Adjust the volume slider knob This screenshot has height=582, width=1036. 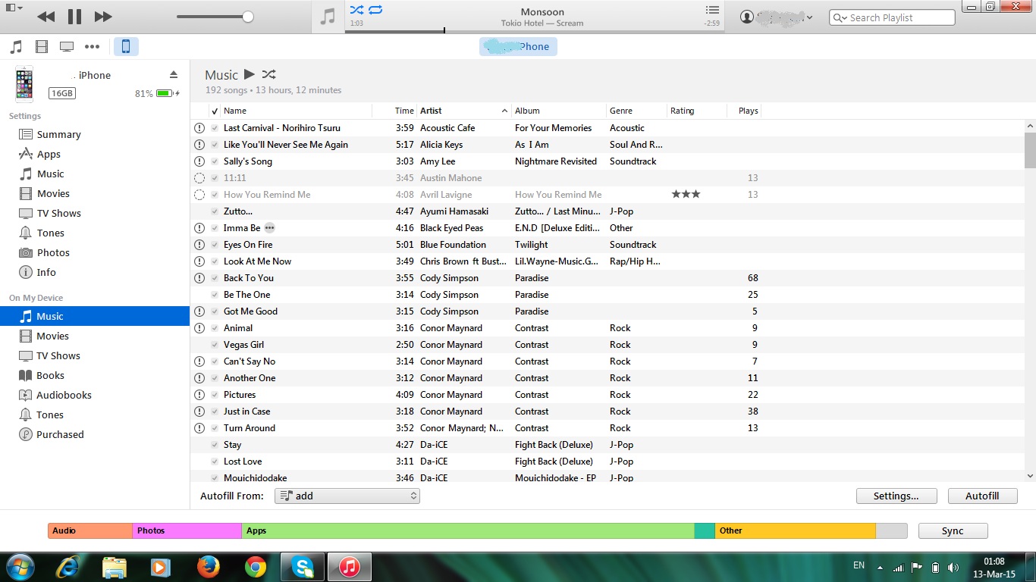[248, 17]
